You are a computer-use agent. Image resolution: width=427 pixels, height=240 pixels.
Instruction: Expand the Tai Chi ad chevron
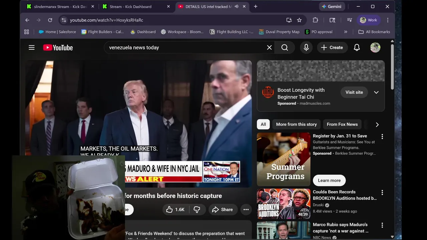(376, 92)
